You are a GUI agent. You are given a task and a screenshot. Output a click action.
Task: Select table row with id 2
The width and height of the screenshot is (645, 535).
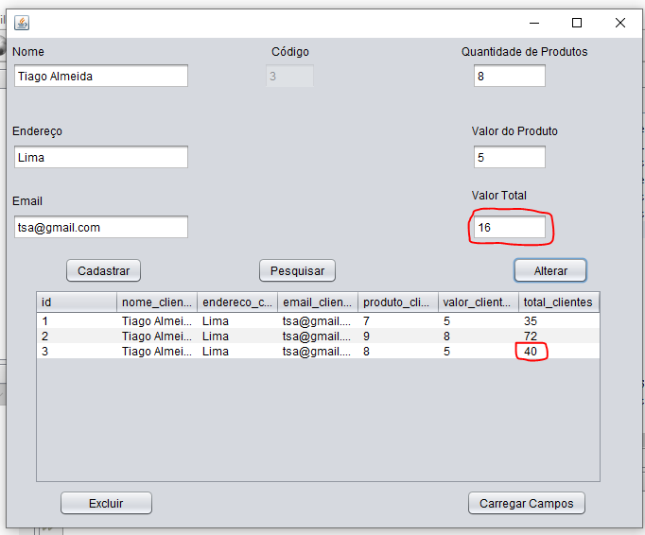(318, 336)
